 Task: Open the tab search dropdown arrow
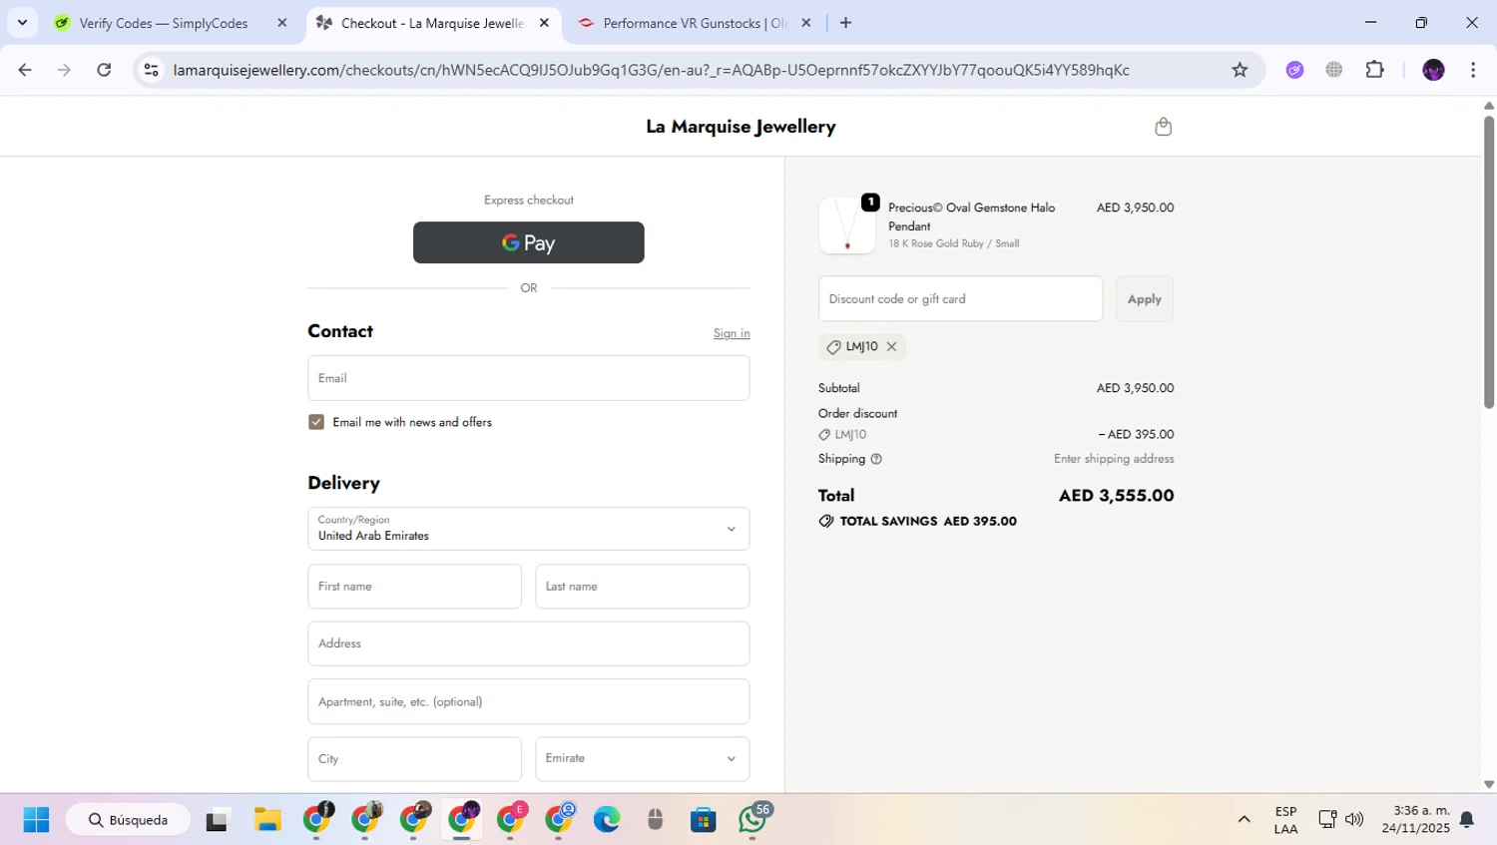coord(22,23)
